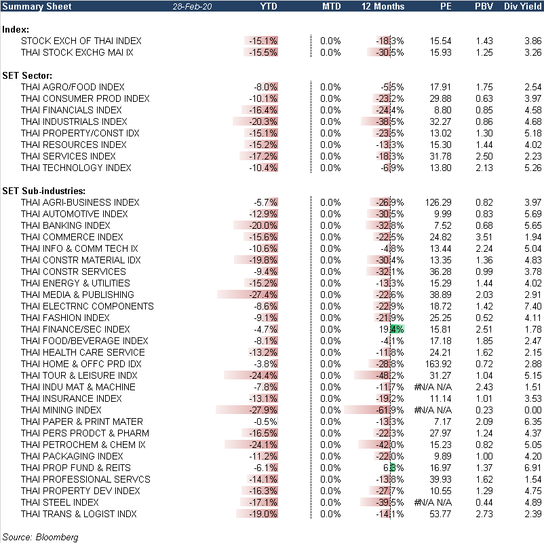
Task: Click Media & Publishing YTD -27.4%
Action: (x=263, y=295)
